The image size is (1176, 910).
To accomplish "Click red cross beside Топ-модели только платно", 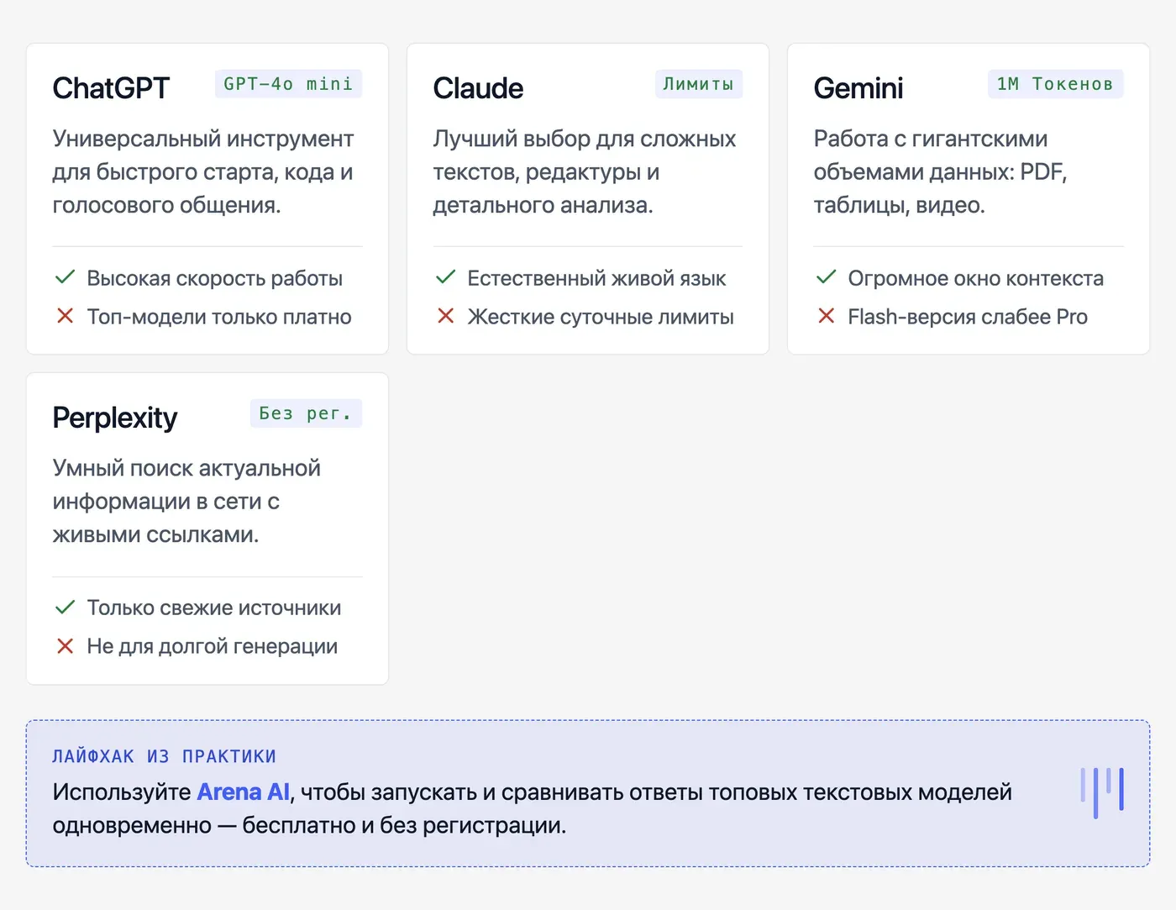I will [x=66, y=316].
